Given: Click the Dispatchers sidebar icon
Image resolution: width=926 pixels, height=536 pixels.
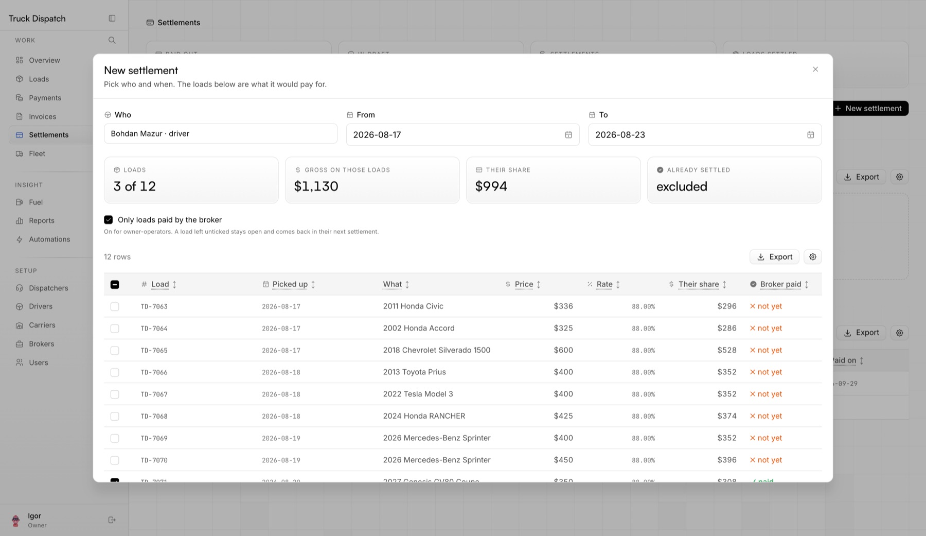Looking at the screenshot, I should [x=20, y=288].
